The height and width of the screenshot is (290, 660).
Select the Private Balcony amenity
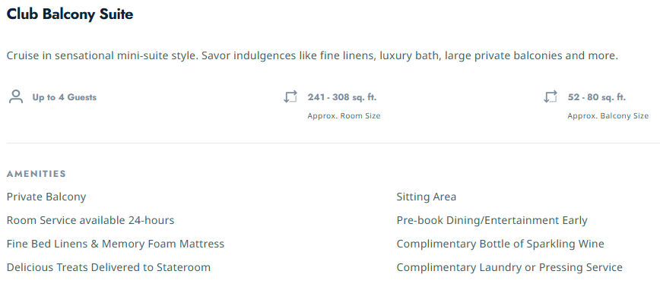point(46,197)
